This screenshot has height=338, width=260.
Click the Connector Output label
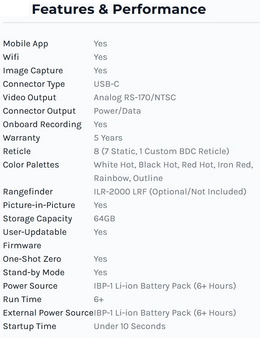39,111
